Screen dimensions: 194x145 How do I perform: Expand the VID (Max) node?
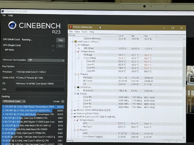pos(79,48)
